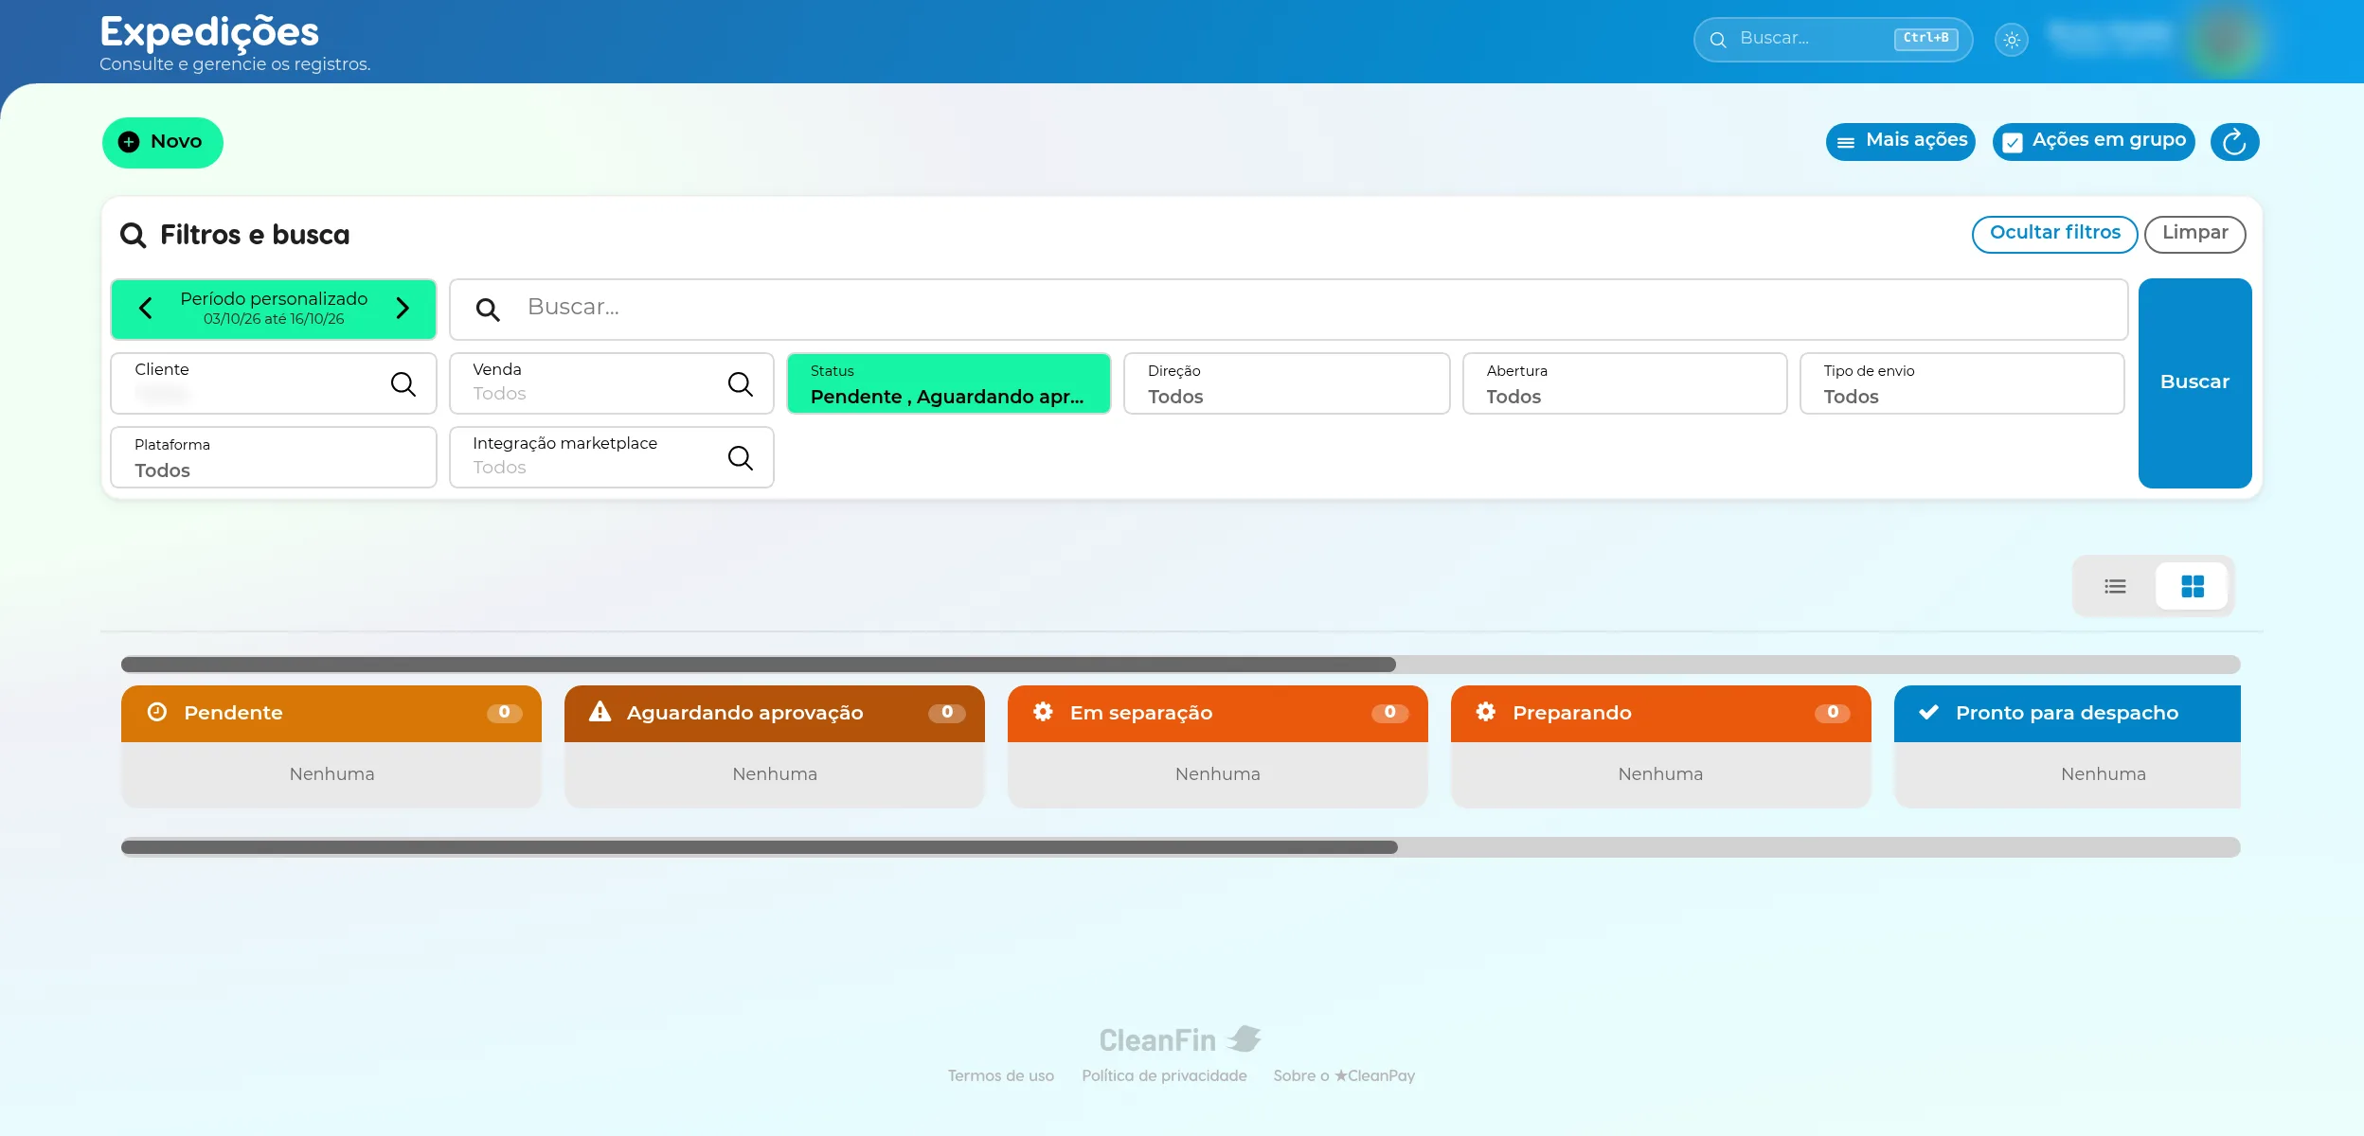
Task: Select the Preparando column header
Action: (1661, 713)
